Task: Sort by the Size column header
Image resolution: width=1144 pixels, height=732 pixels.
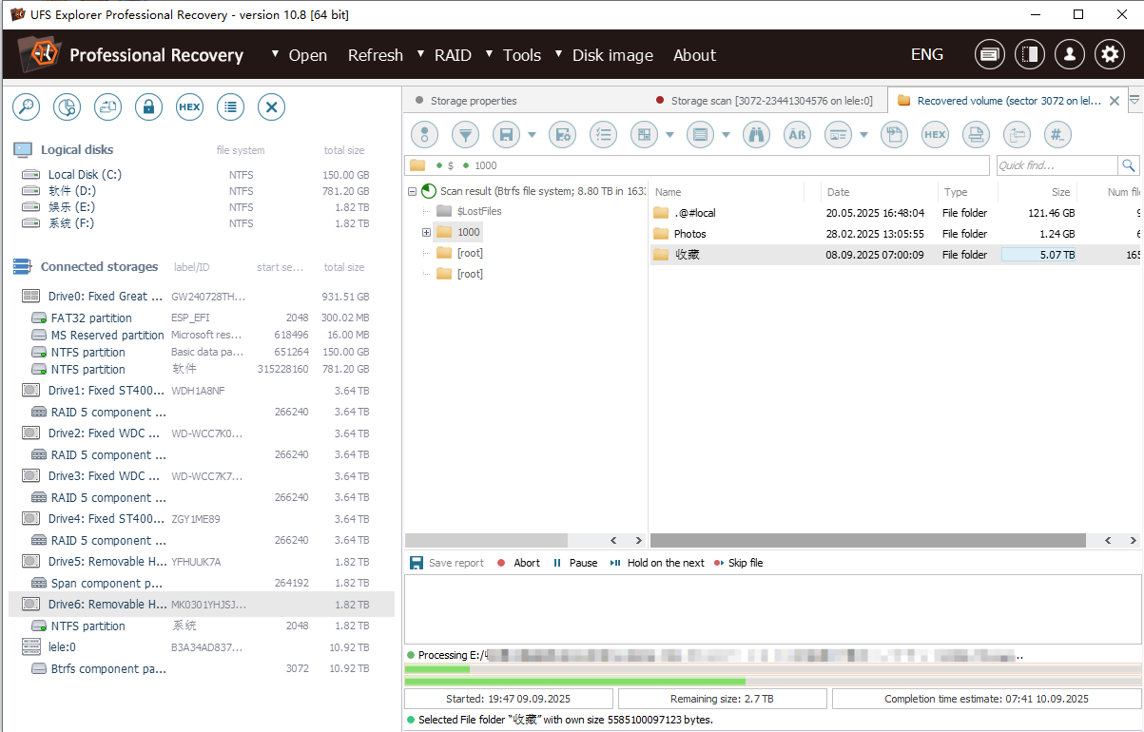Action: click(1060, 192)
